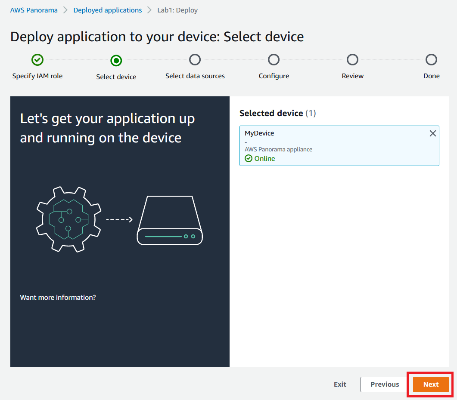Select the active Select device step circle
Screen dimensions: 457x400
click(116, 61)
